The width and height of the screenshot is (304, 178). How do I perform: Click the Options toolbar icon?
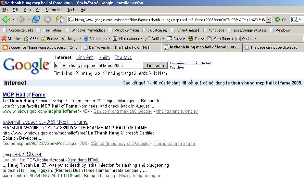coord(238,39)
